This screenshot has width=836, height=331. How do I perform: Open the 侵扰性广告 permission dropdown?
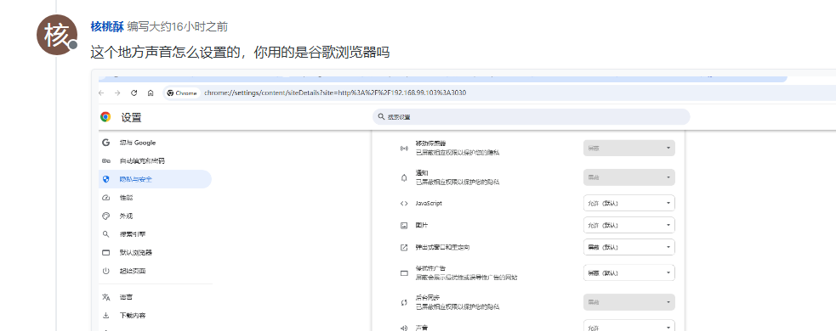tap(629, 273)
